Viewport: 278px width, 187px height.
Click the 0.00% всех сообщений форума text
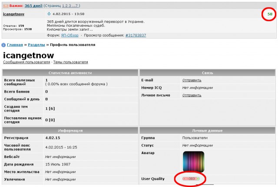[x=76, y=84]
